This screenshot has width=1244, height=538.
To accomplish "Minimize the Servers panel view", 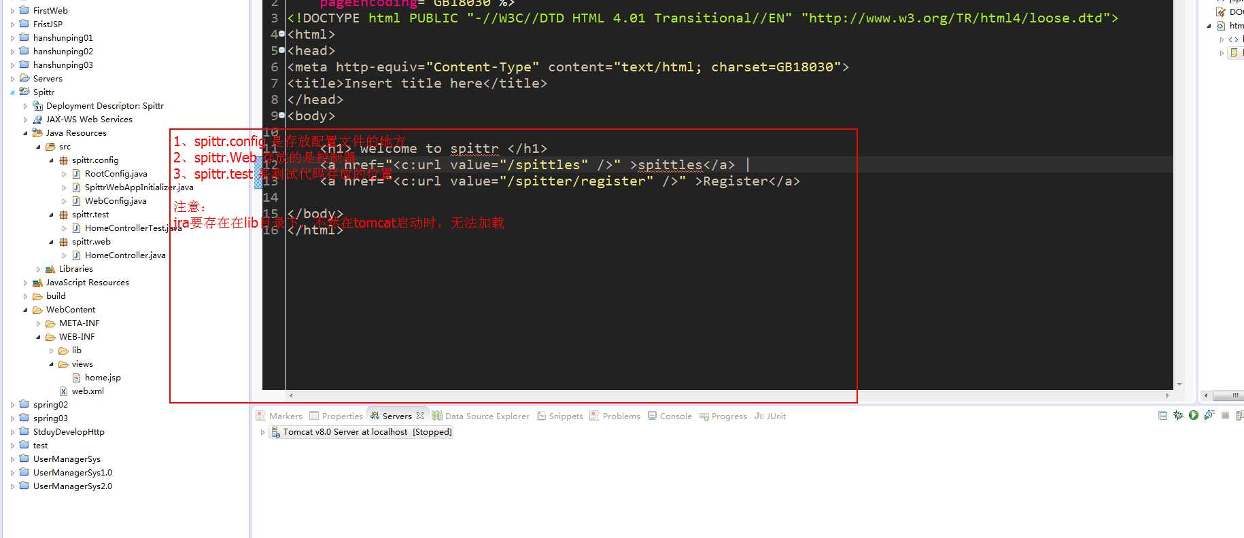I will coord(1162,415).
